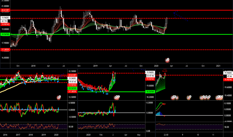Open the economic event marker badged 5 on the main chart
The height and width of the screenshot is (137, 233).
(x=167, y=60)
